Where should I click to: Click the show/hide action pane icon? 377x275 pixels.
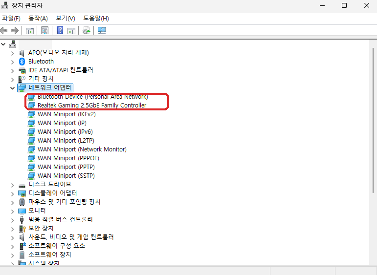click(71, 30)
